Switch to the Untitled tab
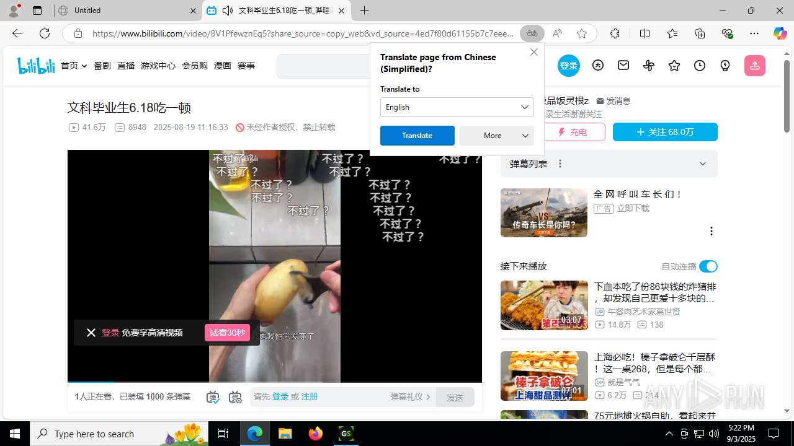This screenshot has height=446, width=794. [127, 11]
